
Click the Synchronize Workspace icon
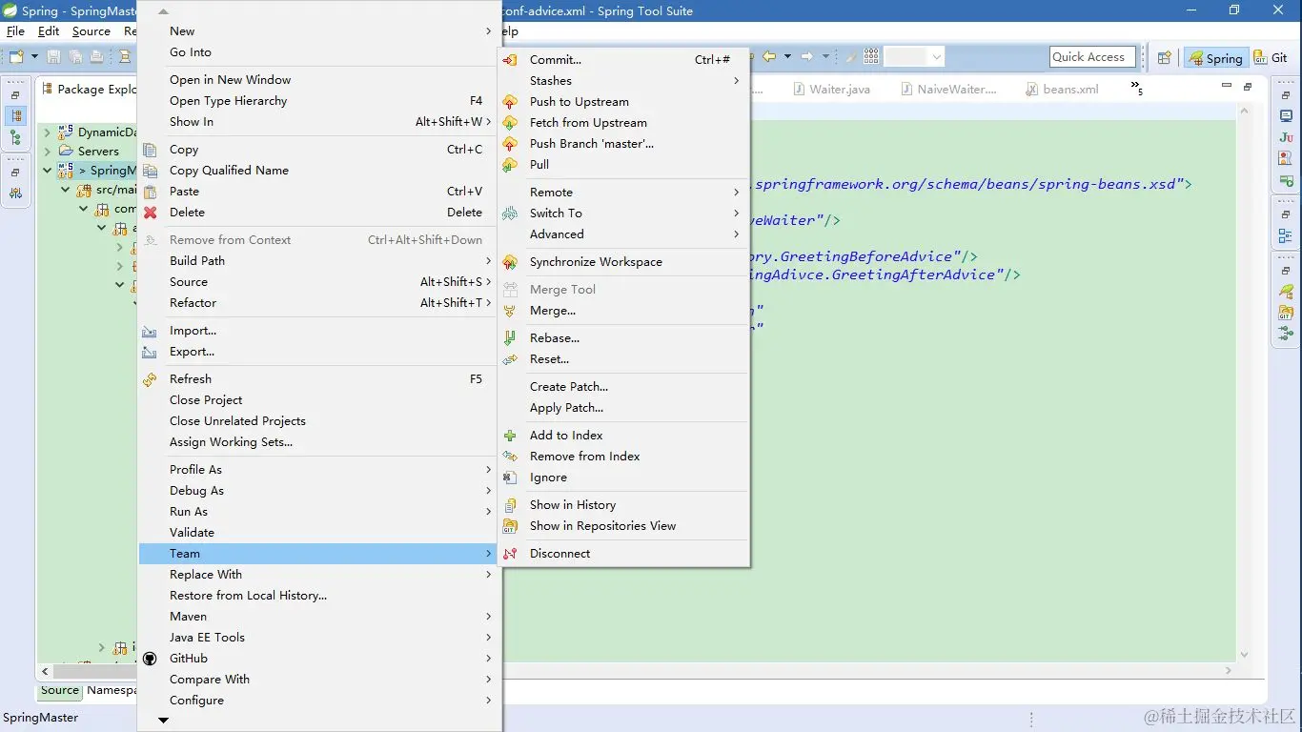(x=510, y=262)
